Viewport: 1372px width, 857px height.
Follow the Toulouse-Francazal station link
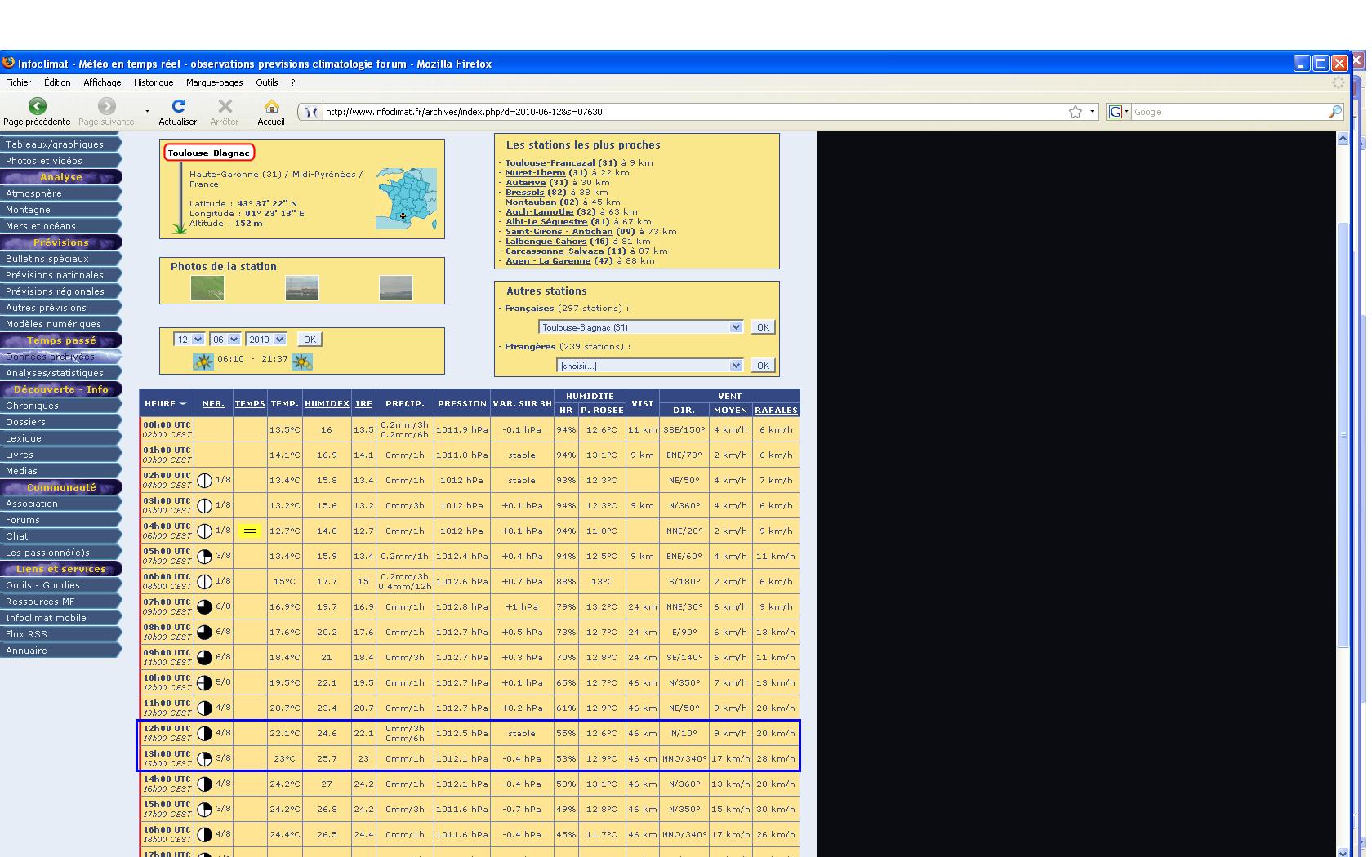pos(550,163)
